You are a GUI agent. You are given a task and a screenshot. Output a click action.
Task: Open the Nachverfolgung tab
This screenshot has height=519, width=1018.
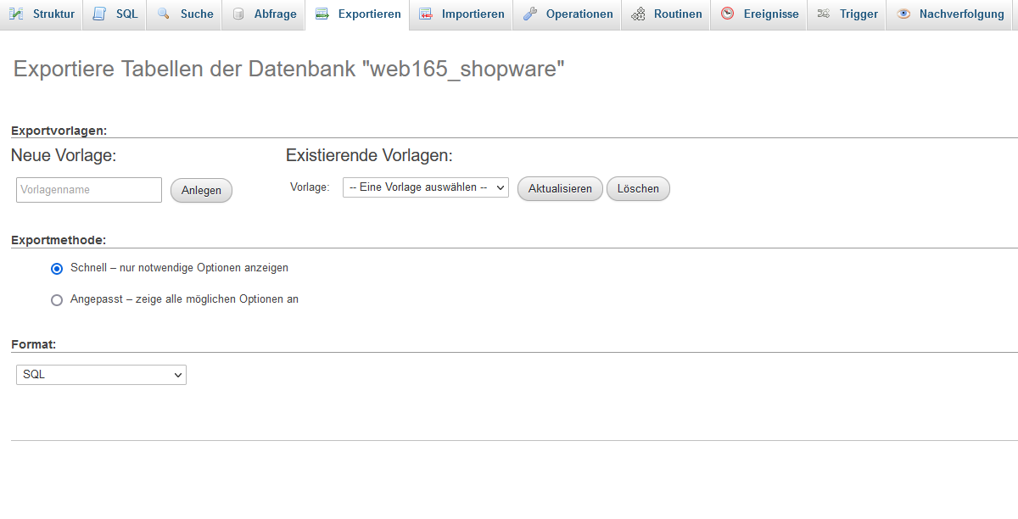point(950,14)
